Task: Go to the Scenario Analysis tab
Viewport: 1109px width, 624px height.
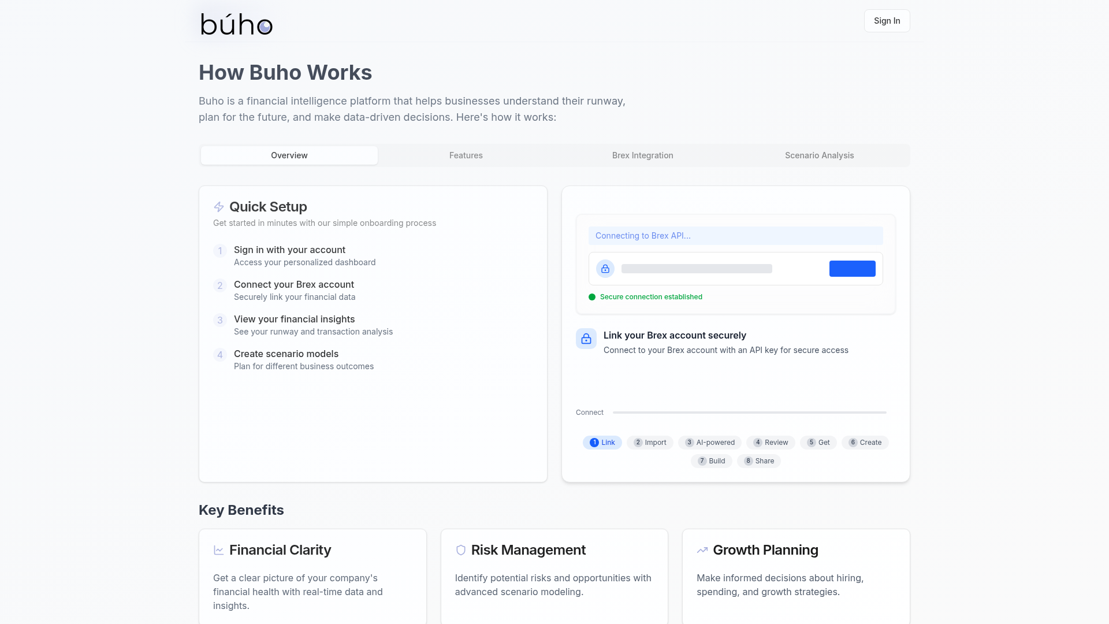Action: (x=820, y=155)
